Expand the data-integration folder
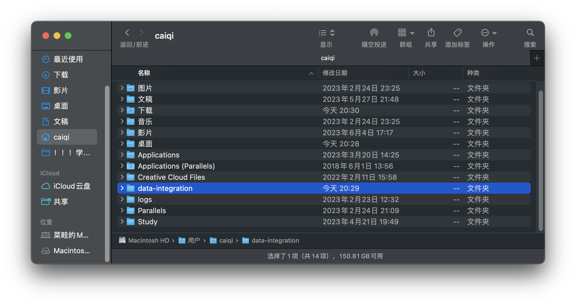This screenshot has width=576, height=305. (x=122, y=188)
